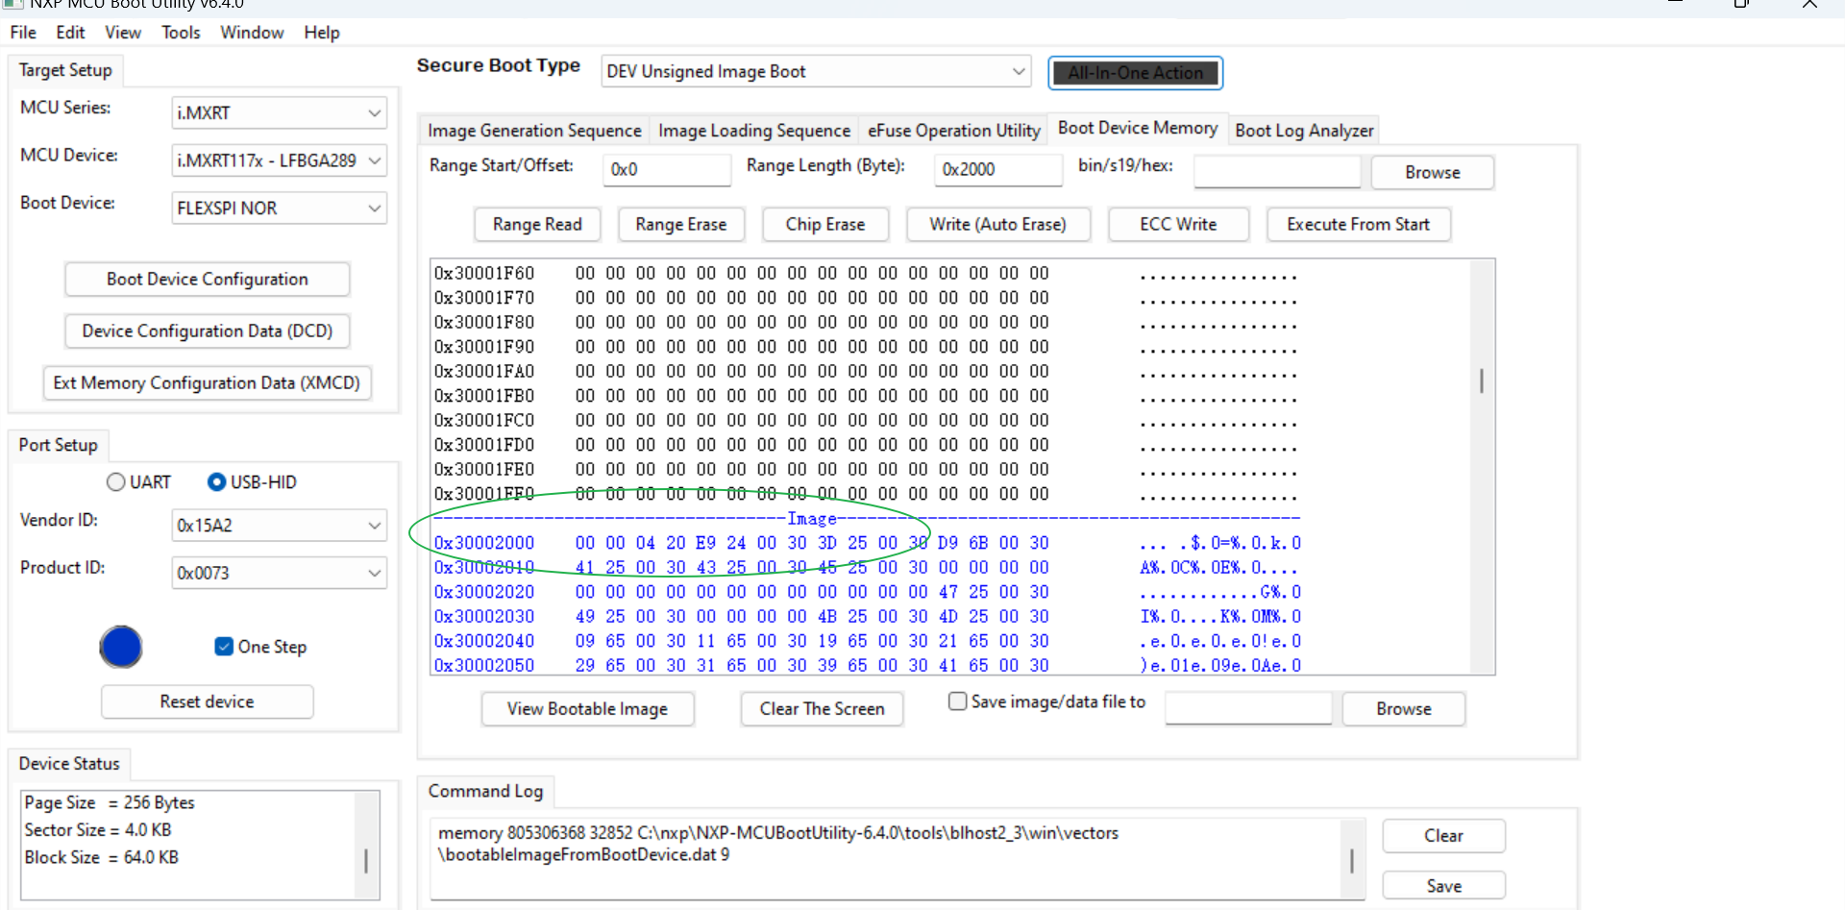
Task: Select the UART port option
Action: [115, 481]
